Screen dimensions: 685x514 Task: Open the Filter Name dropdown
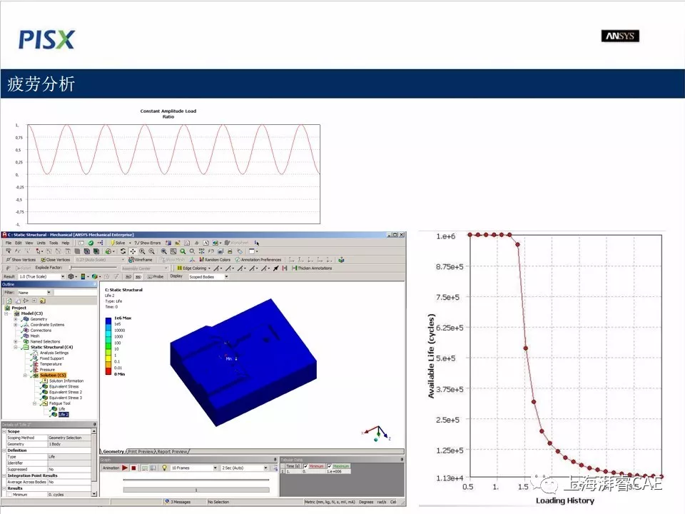click(49, 293)
